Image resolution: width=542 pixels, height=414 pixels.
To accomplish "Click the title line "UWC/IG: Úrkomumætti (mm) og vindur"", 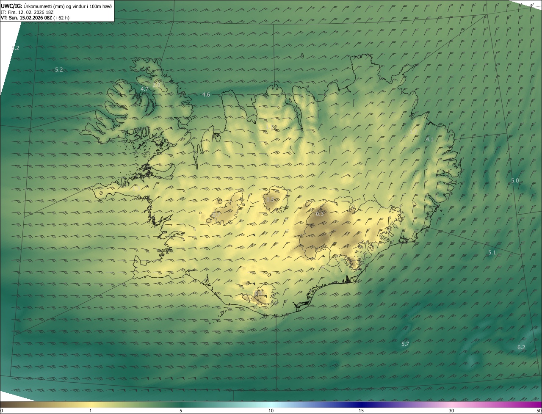I will point(57,6).
